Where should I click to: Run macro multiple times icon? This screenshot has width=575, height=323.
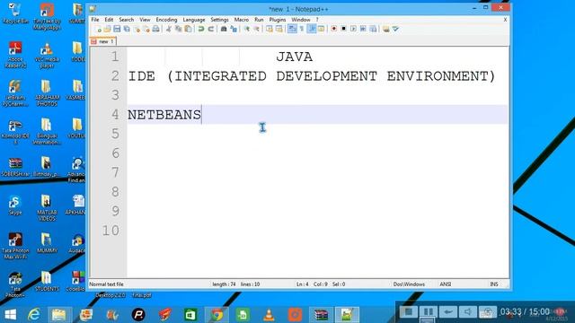[x=363, y=29]
